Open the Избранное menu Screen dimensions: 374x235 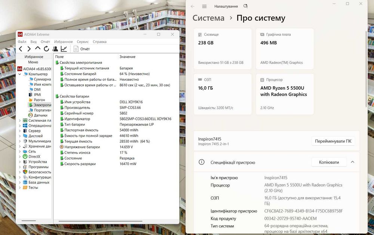[63, 42]
